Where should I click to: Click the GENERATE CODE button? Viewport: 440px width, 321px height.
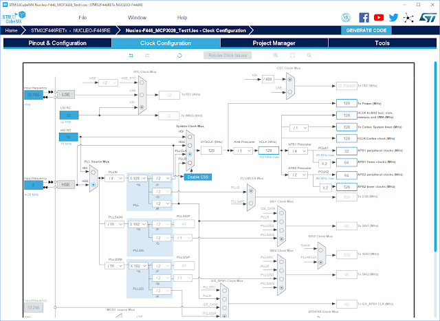pos(366,30)
